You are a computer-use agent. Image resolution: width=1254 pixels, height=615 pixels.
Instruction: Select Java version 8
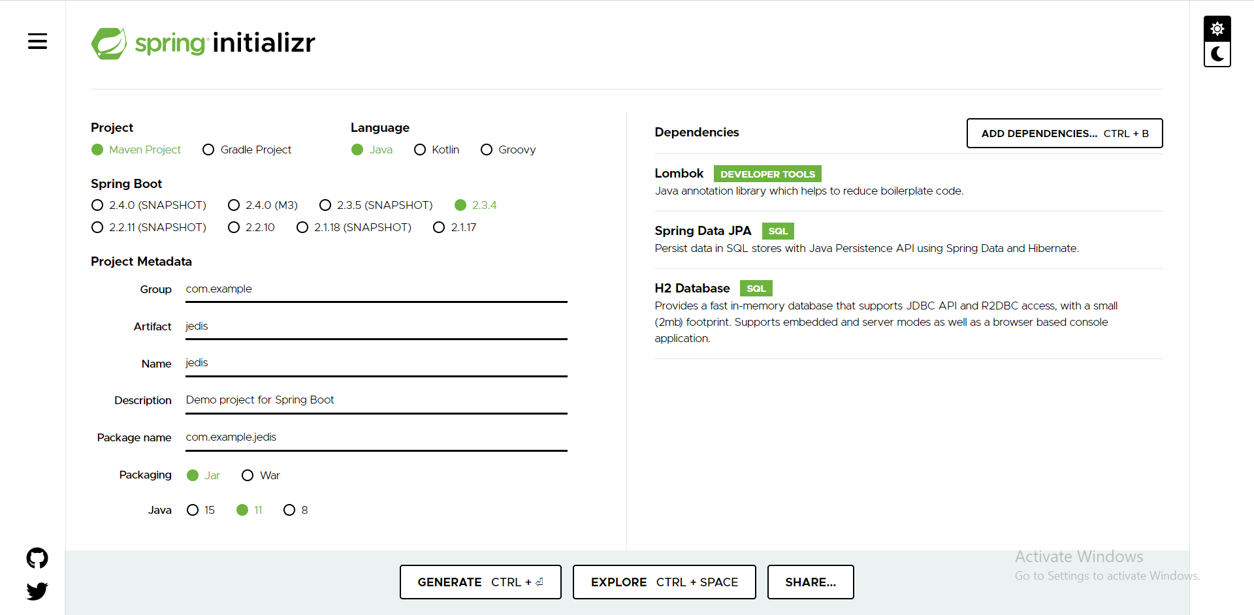click(296, 510)
